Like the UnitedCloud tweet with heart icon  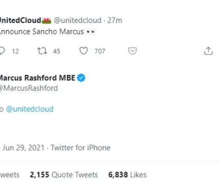[x=83, y=51]
